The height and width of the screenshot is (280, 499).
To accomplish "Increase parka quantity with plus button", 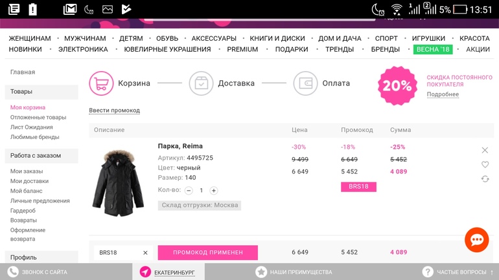I will click(x=214, y=191).
